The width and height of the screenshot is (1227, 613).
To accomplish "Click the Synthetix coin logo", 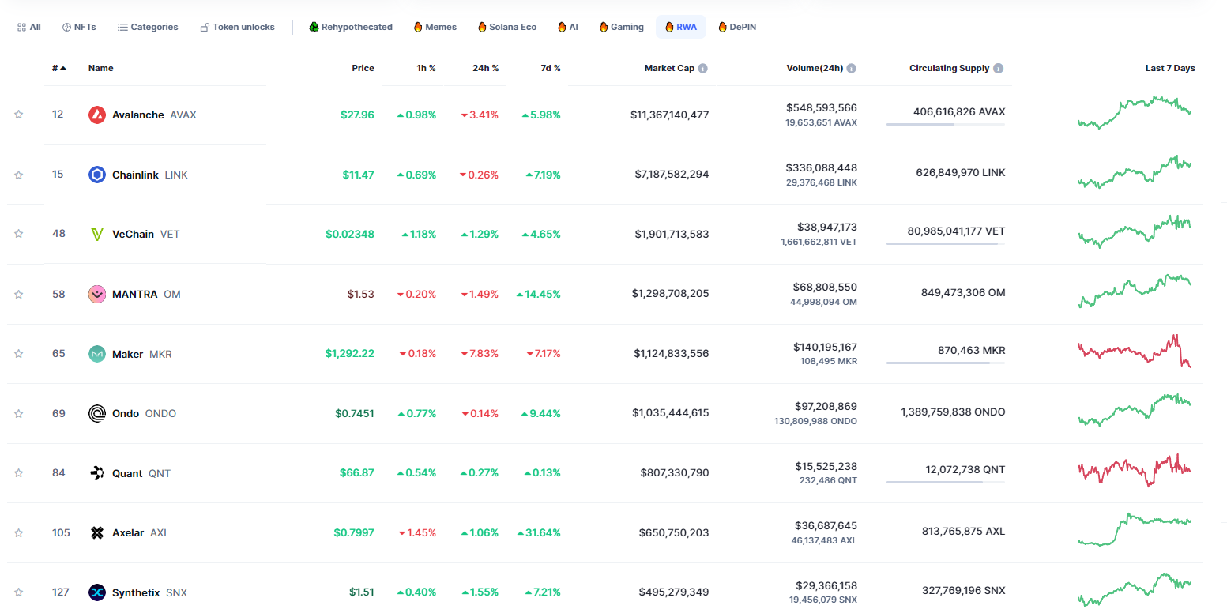I will coord(97,592).
